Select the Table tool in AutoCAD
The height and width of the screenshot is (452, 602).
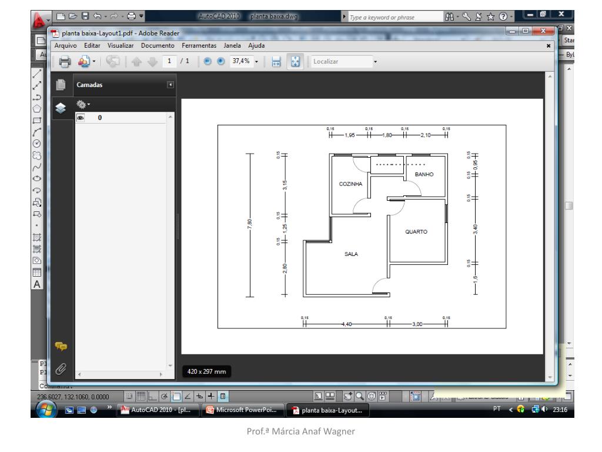[37, 272]
